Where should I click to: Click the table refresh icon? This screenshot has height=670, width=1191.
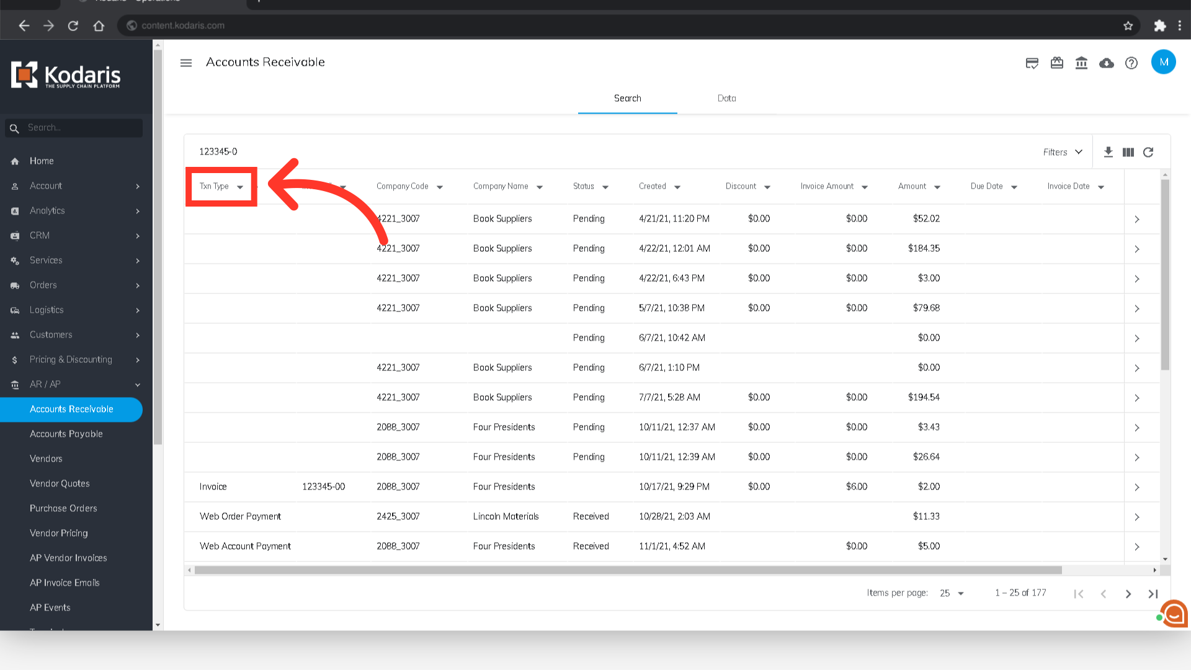click(x=1148, y=152)
